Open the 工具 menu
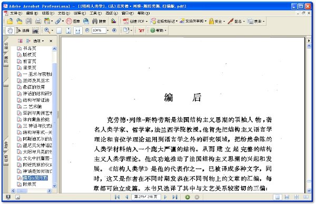The image size is (316, 205). click(95, 13)
